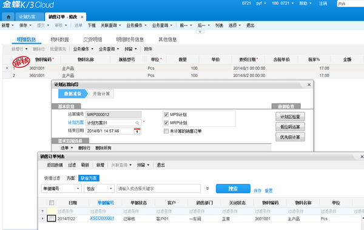Select the 明细信息 tab
This screenshot has width=364, height=230.
click(26, 39)
